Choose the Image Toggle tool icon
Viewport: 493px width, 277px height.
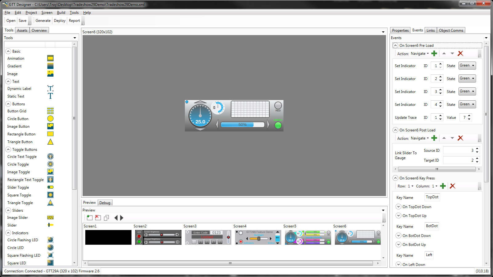pyautogui.click(x=51, y=172)
